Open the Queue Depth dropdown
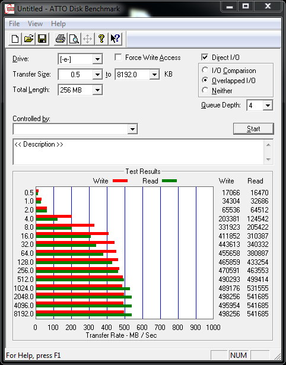This screenshot has height=365, width=286. click(268, 106)
